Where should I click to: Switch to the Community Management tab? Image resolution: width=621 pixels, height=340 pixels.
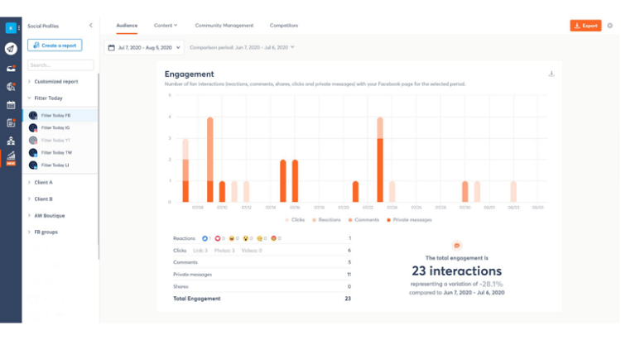point(224,26)
